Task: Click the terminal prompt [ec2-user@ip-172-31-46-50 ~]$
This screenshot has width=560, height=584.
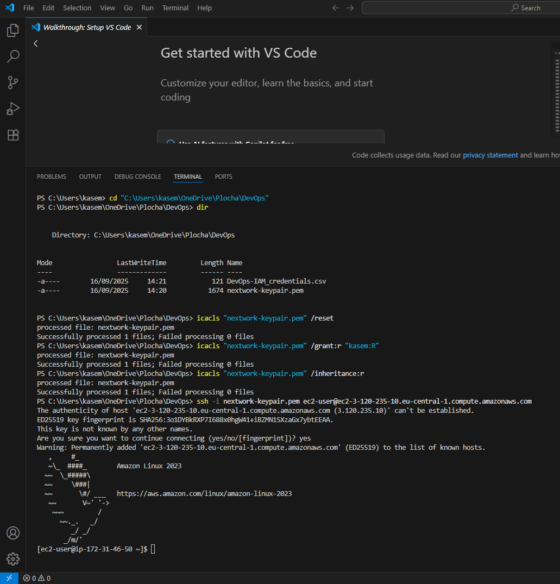Action: 92,549
